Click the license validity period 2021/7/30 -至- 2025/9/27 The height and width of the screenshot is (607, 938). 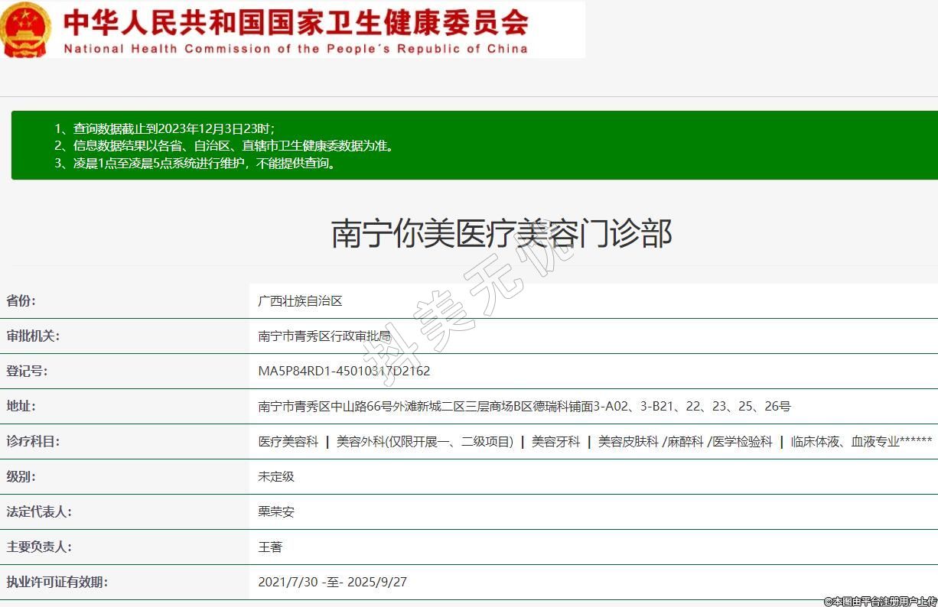click(333, 583)
